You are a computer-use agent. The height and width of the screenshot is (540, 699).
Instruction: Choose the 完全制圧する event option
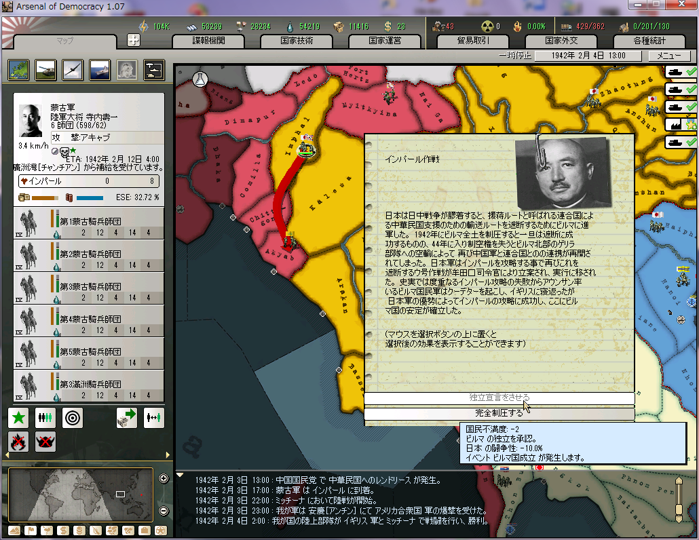pos(499,413)
